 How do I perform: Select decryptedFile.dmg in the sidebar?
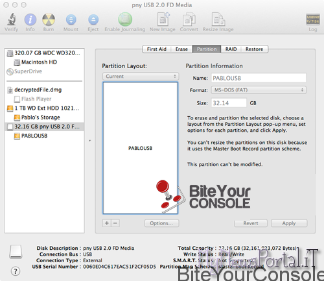coord(44,90)
